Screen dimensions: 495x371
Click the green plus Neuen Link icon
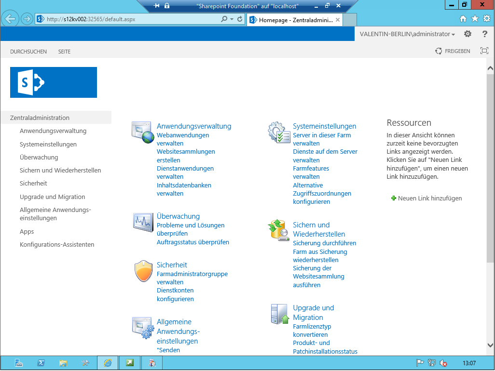click(393, 198)
